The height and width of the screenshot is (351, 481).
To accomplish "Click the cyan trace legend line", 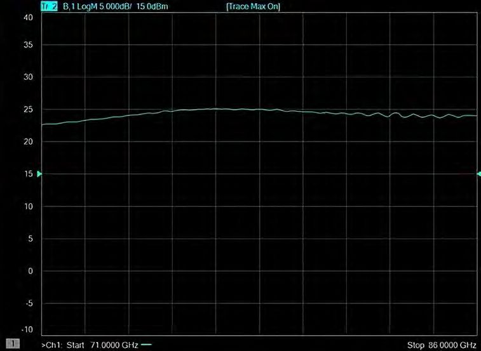I will coord(146,345).
